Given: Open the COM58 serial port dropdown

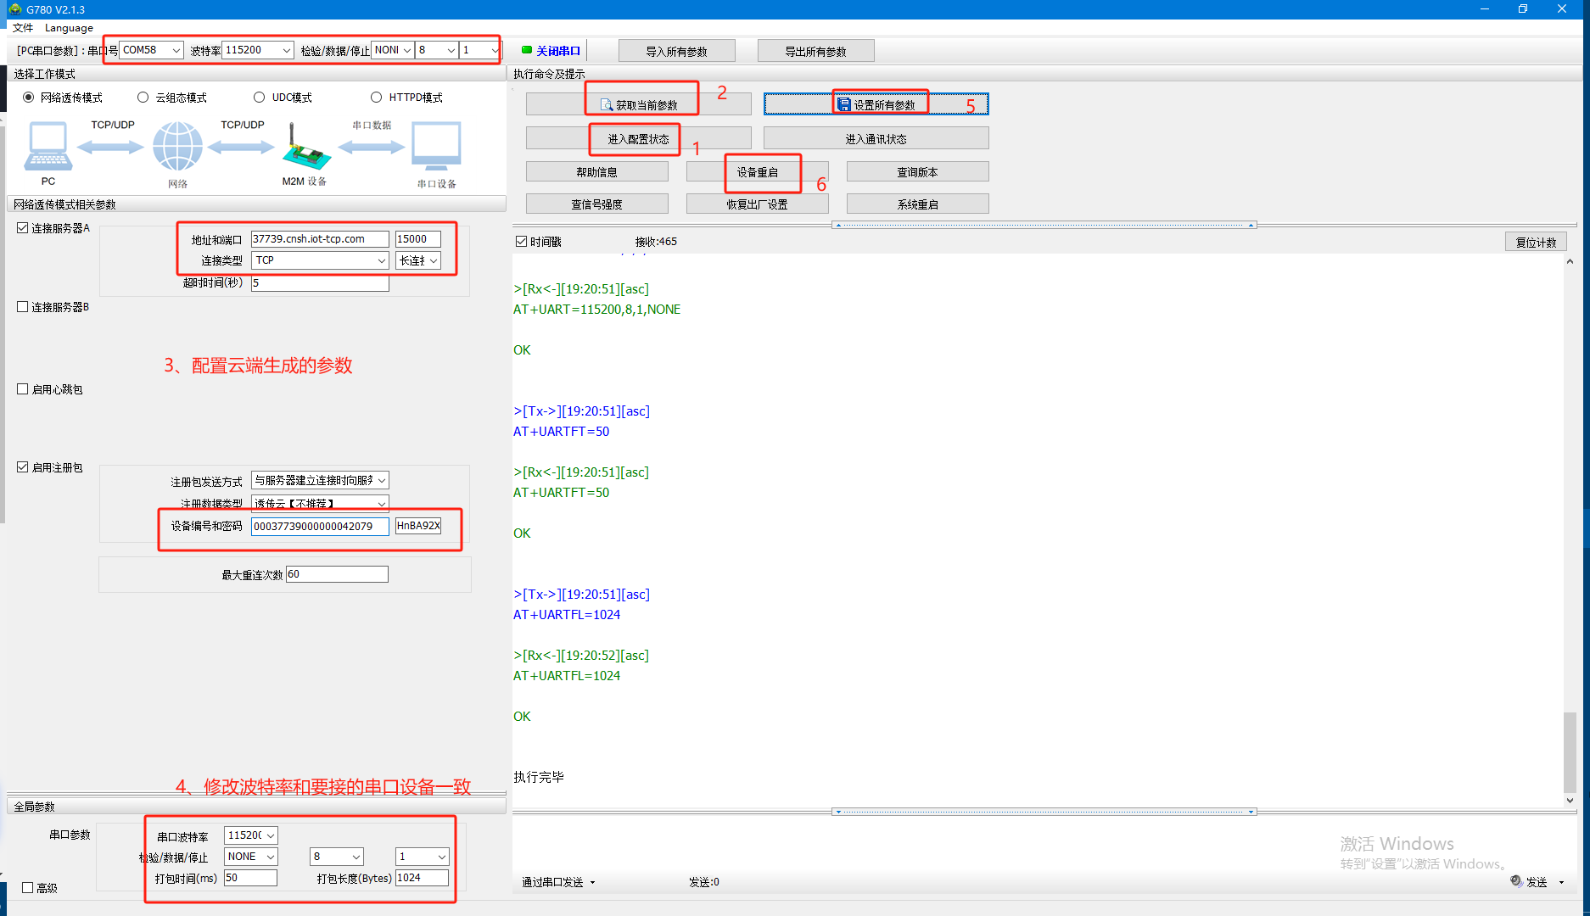Looking at the screenshot, I should (176, 51).
